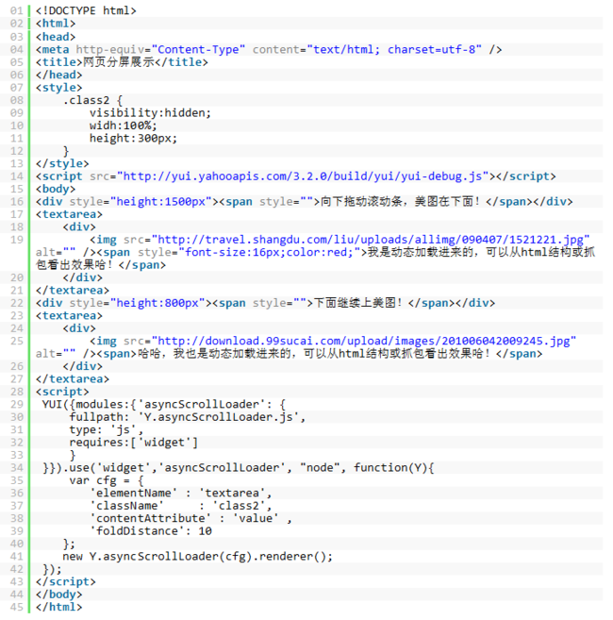The width and height of the screenshot is (613, 620).
Task: Click widh:100%; declaration
Action: coord(124,126)
